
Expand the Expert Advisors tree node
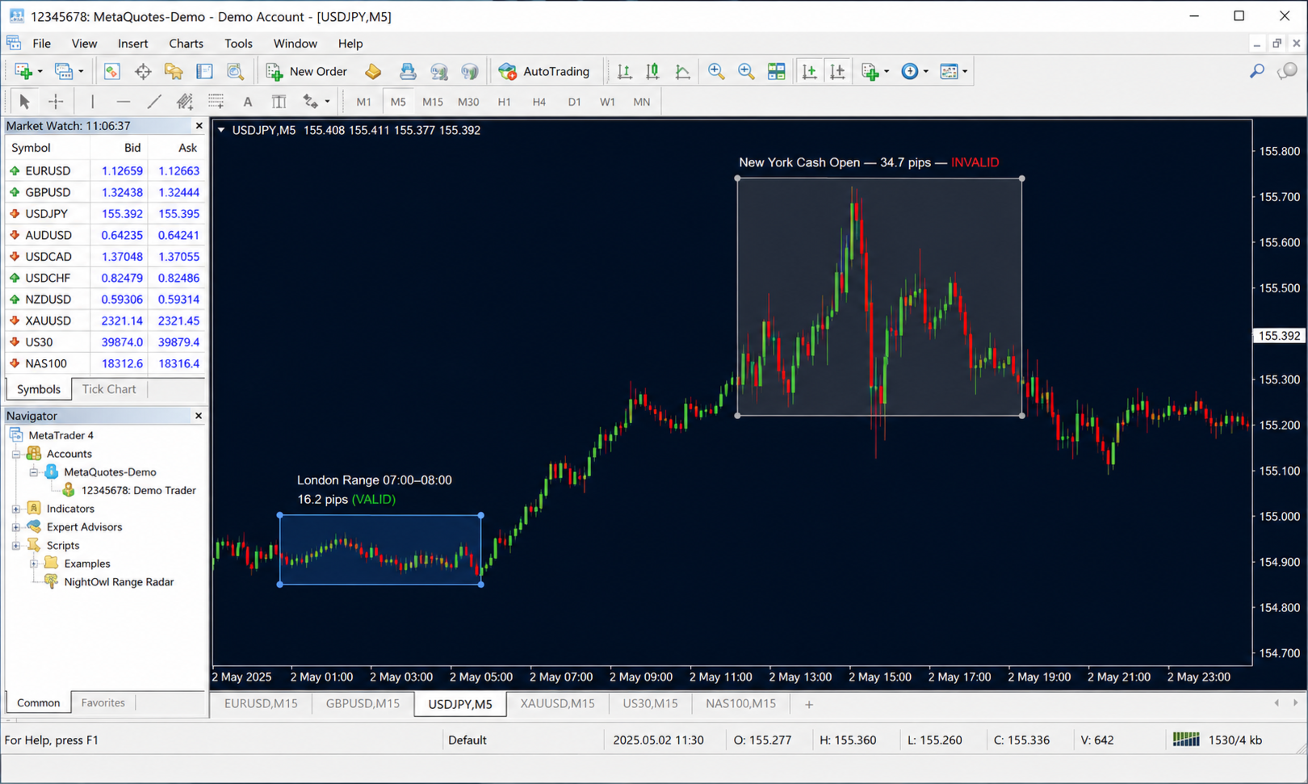pos(16,527)
